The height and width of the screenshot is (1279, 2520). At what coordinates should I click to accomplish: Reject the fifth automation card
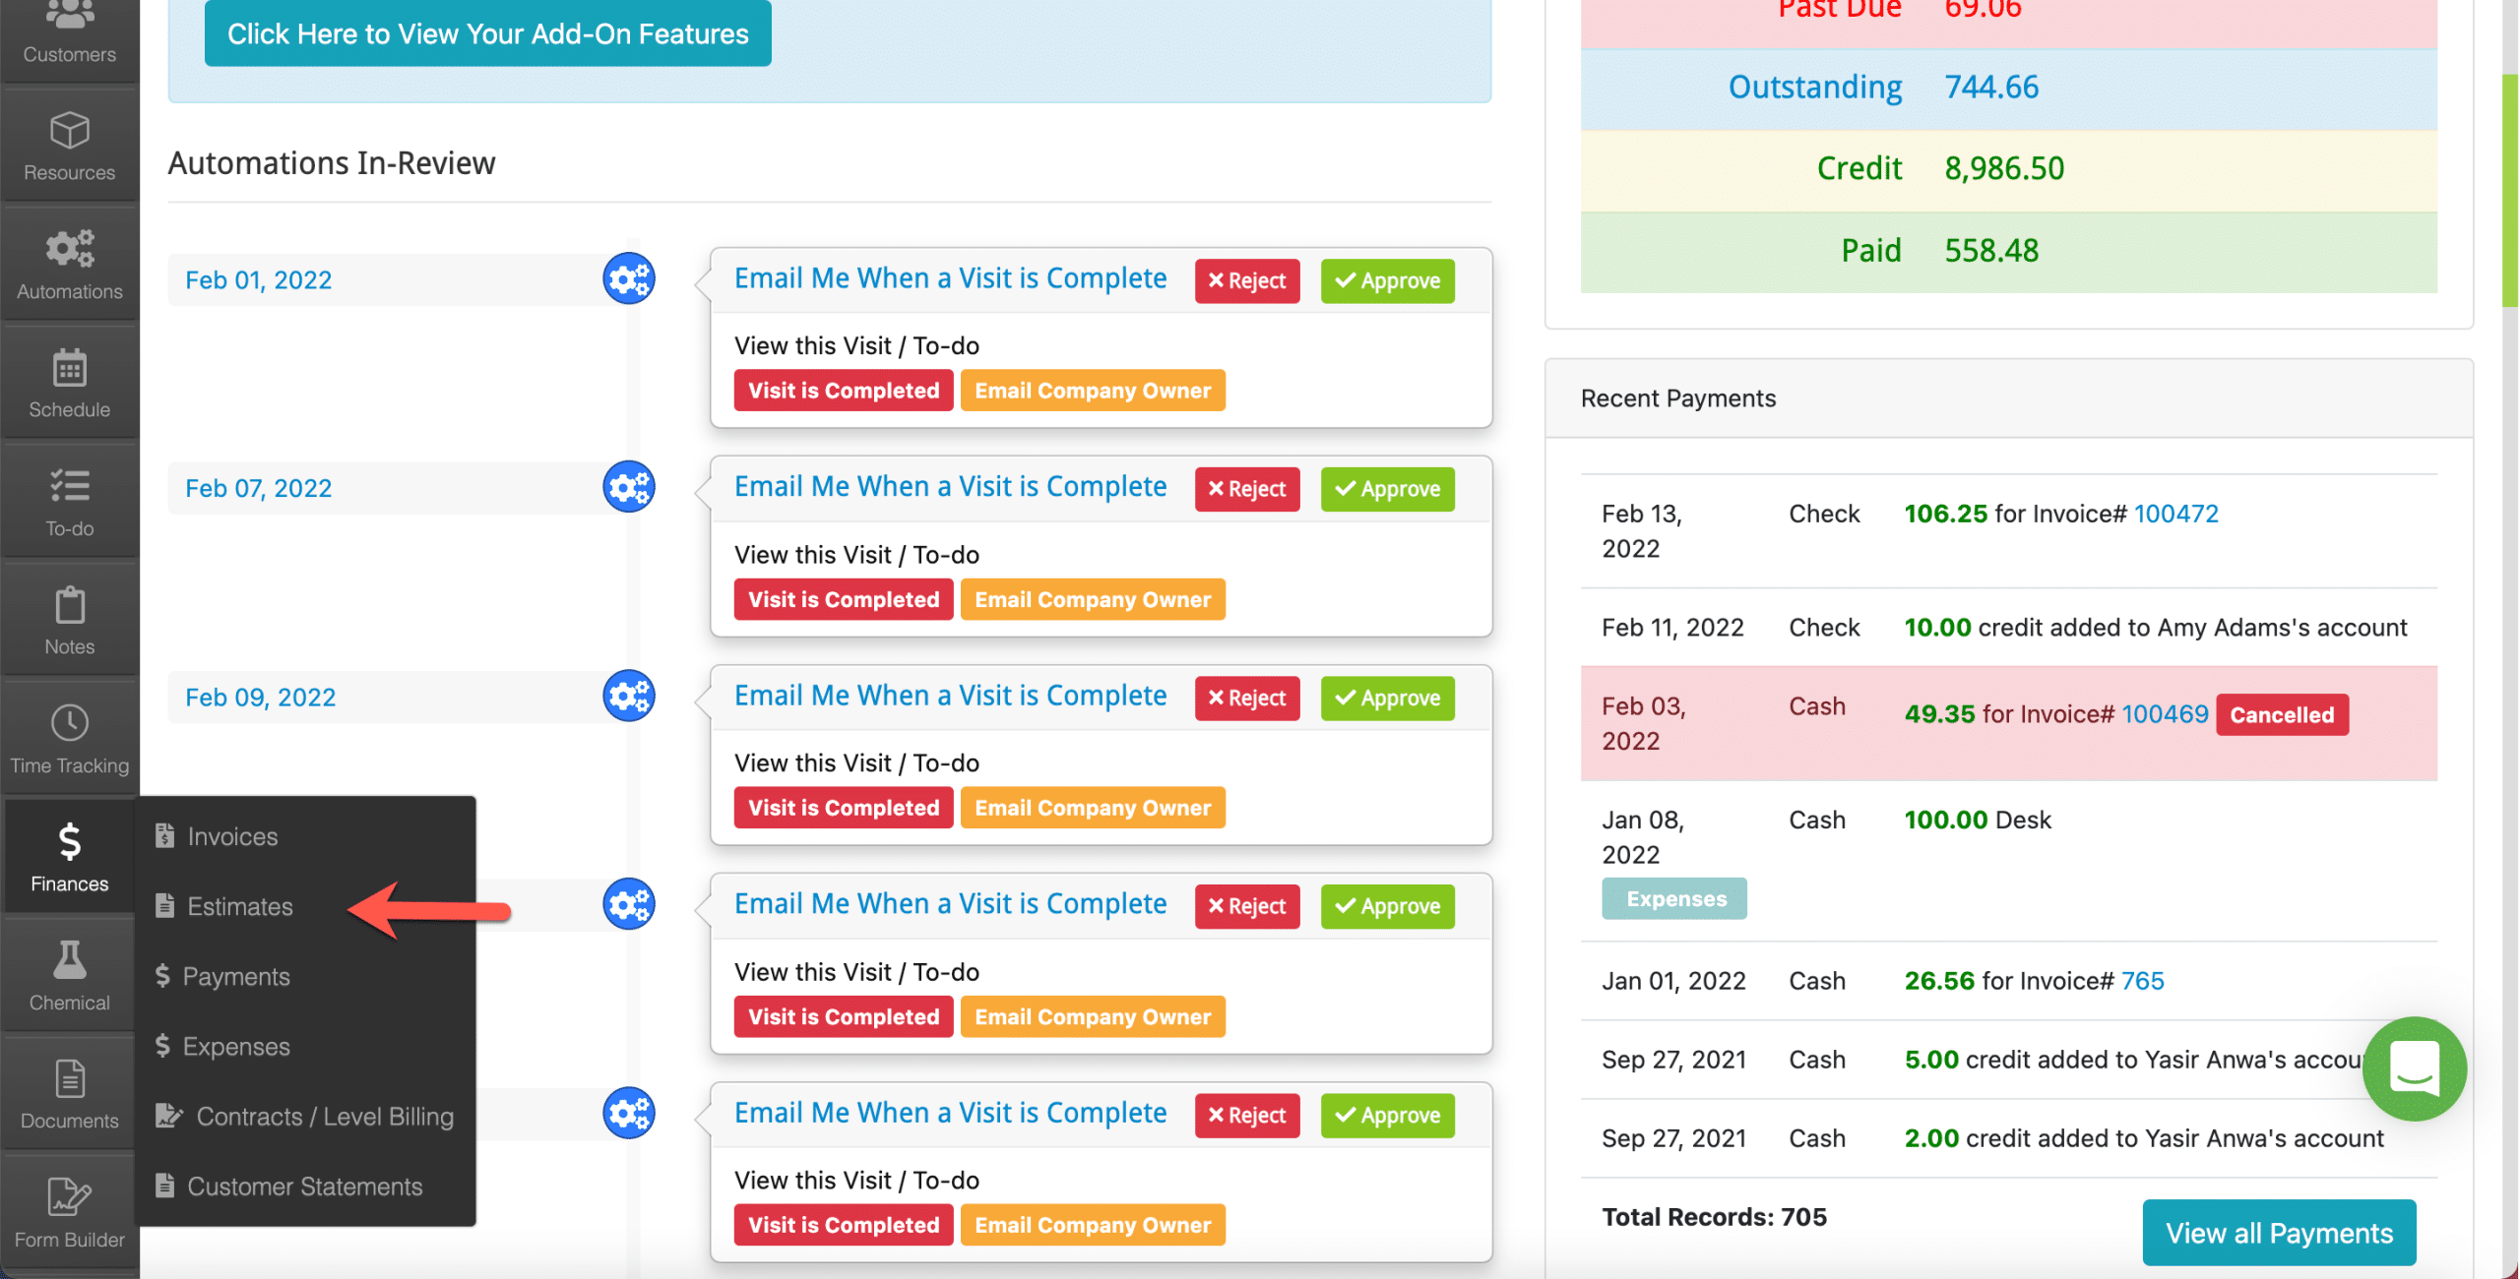pos(1246,1115)
